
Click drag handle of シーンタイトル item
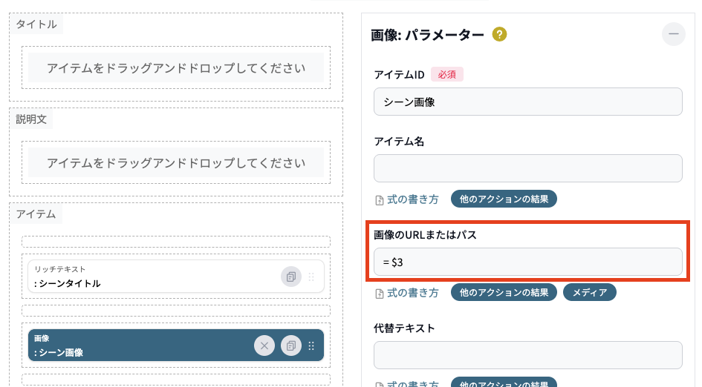[x=311, y=277]
